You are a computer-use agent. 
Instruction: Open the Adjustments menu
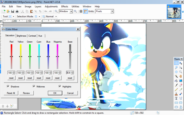click(51, 6)
